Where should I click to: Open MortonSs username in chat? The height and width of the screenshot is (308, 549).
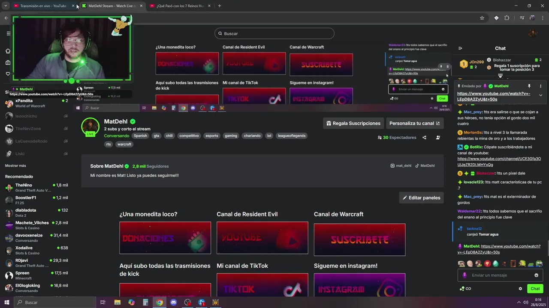[473, 133]
